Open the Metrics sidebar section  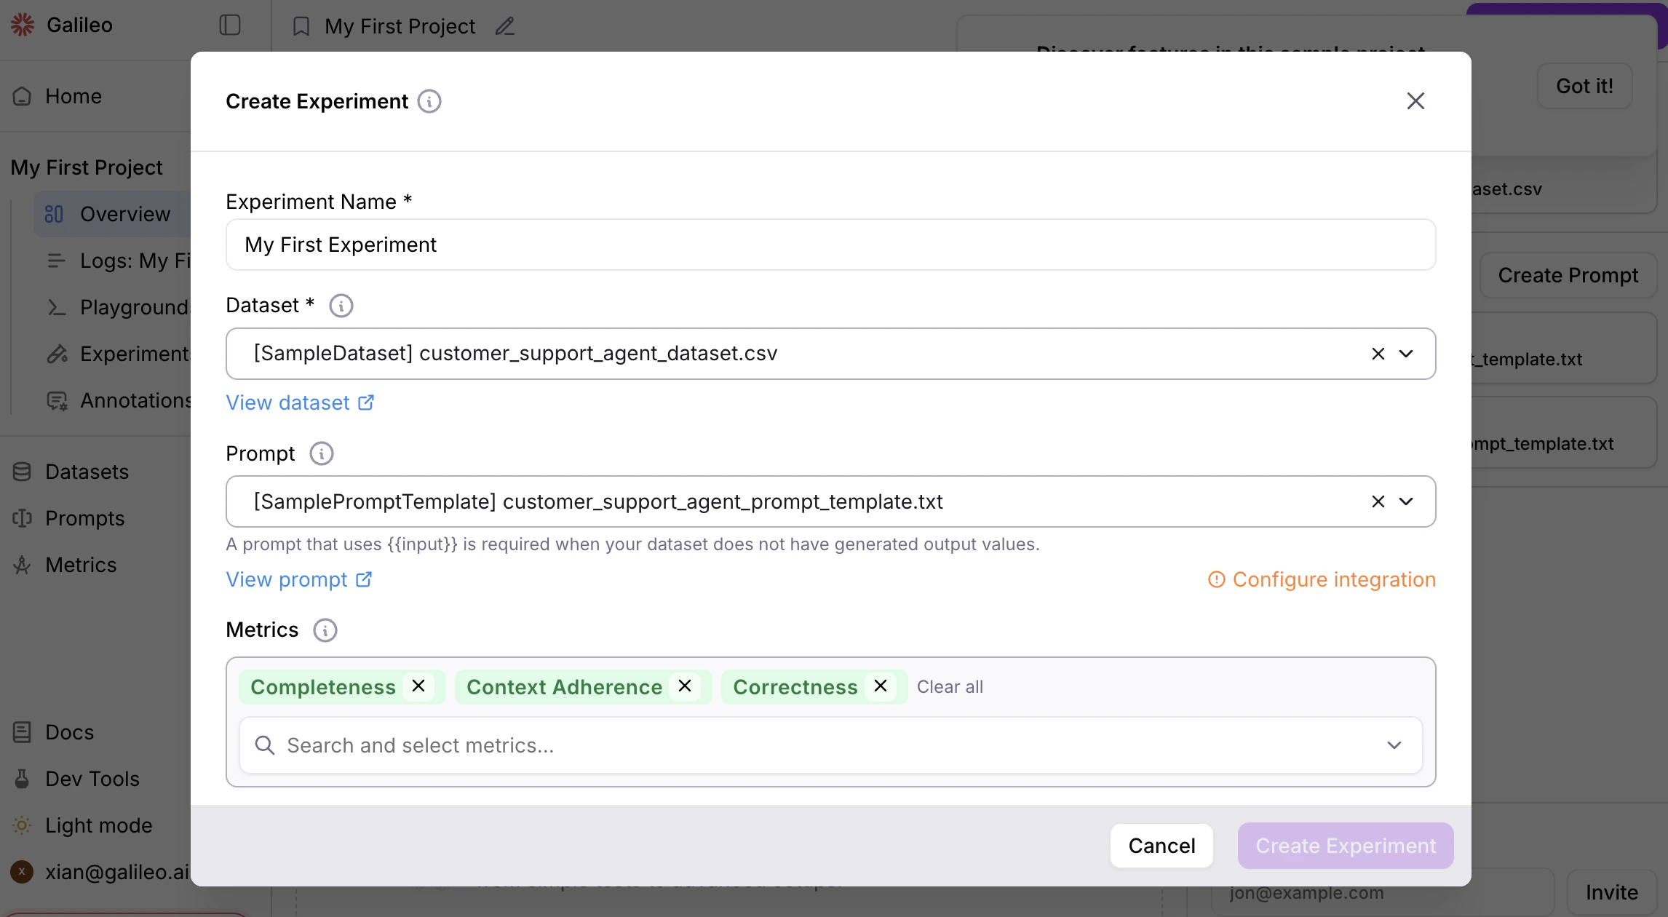click(81, 565)
